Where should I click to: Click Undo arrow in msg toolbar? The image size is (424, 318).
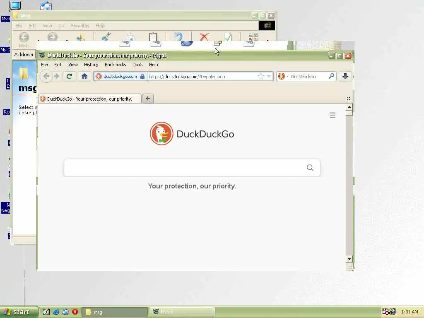(x=178, y=36)
